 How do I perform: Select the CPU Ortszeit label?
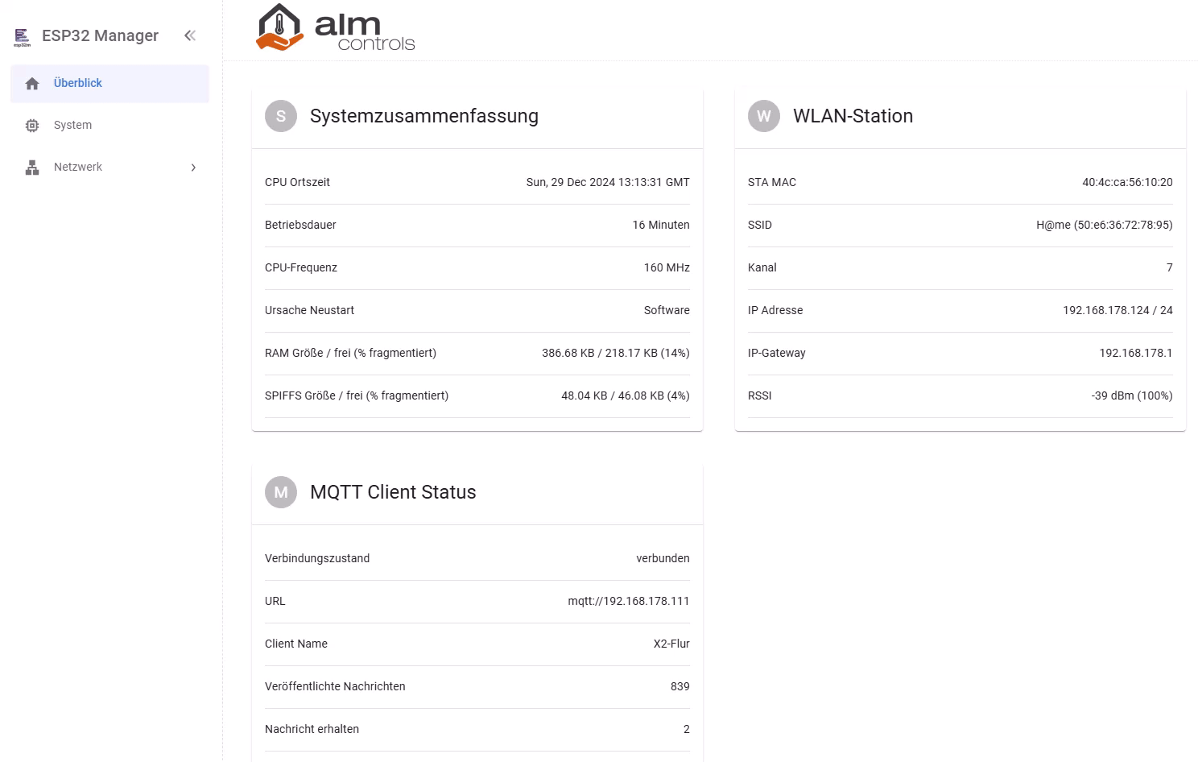[x=297, y=182]
